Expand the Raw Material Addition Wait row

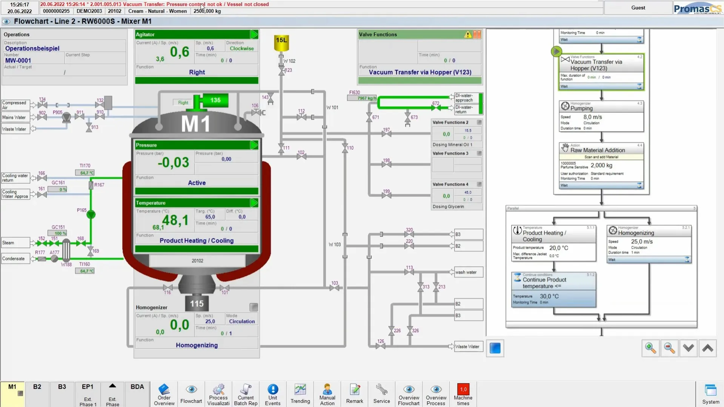[x=639, y=185]
